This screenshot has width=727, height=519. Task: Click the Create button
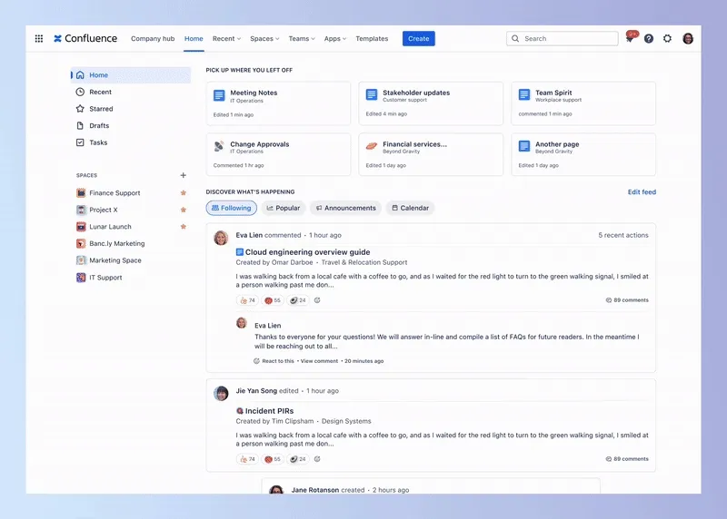click(x=419, y=38)
